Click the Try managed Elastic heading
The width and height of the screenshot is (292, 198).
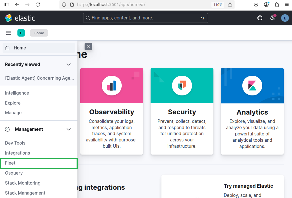click(248, 186)
